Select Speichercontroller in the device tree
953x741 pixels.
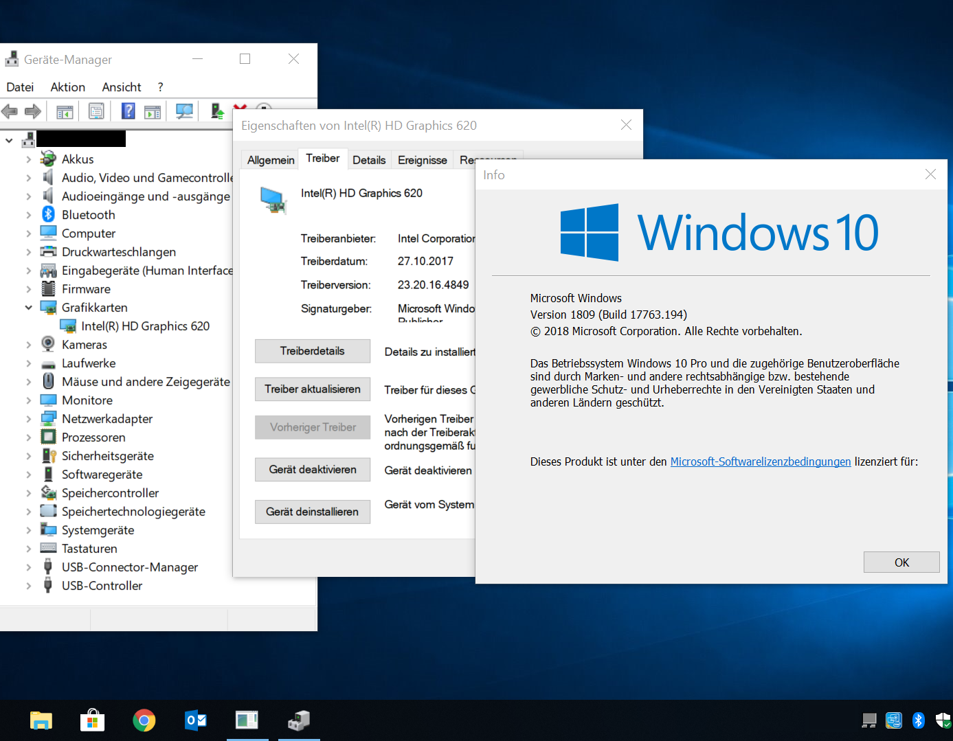click(x=110, y=493)
